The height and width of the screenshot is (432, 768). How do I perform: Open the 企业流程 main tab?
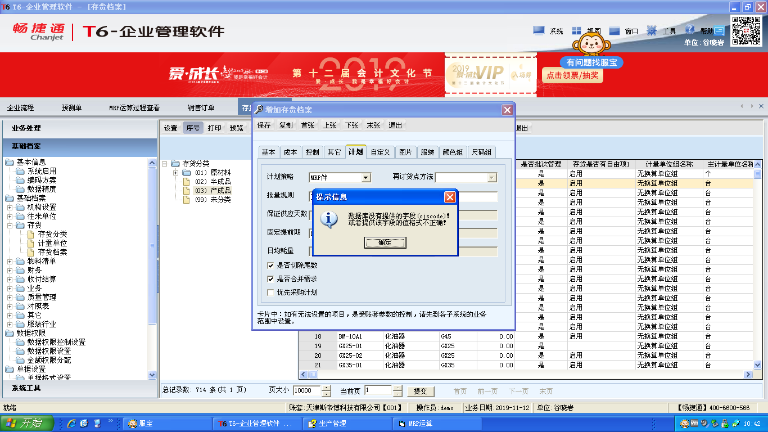coord(20,108)
